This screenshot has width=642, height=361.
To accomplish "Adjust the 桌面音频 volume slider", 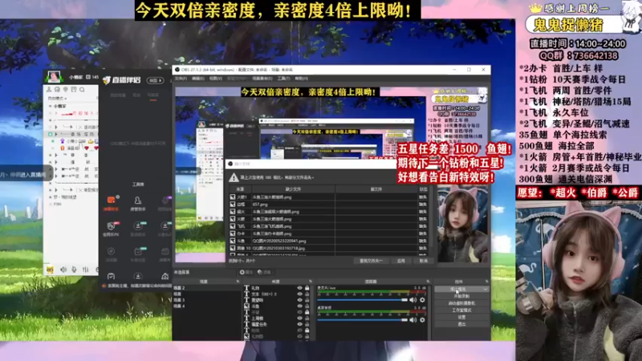I will pyautogui.click(x=363, y=319).
